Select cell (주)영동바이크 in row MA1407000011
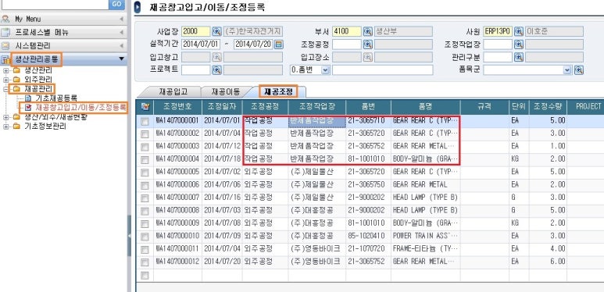Image resolution: width=604 pixels, height=292 pixels. click(317, 249)
